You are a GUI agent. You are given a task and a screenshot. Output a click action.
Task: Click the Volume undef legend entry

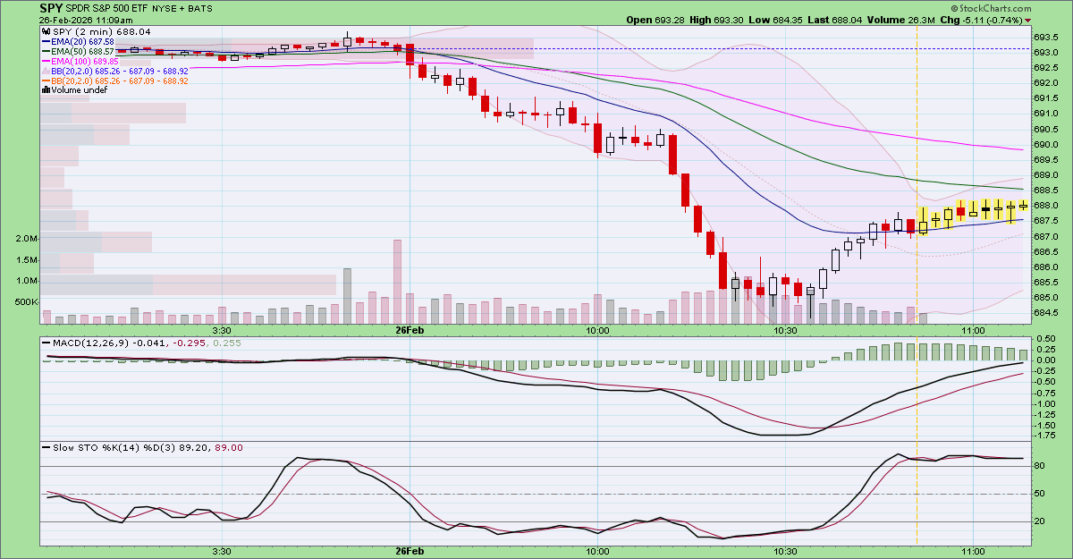[80, 90]
